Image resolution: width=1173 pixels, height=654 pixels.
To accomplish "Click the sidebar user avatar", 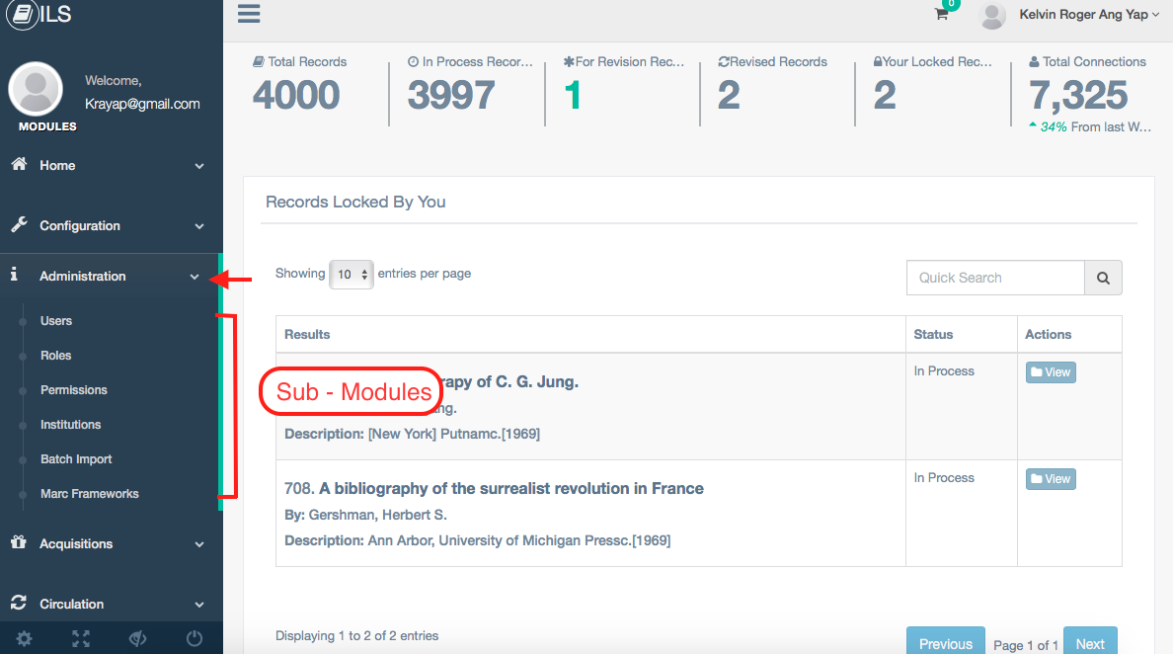I will click(x=36, y=89).
